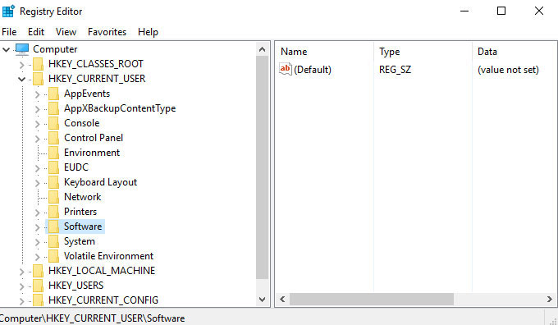Click the HKEY_LOCAL_MACHINE folder icon
The height and width of the screenshot is (325, 558).
[38, 271]
